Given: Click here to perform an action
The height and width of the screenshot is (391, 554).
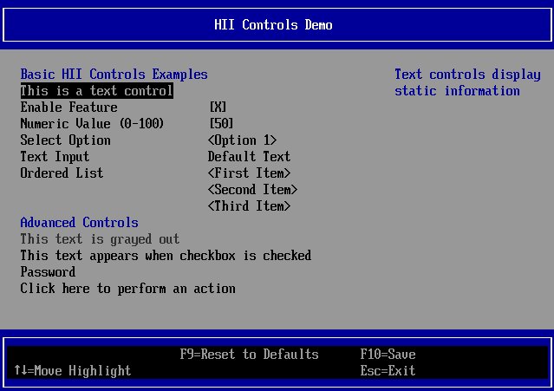Looking at the screenshot, I should pyautogui.click(x=127, y=289).
